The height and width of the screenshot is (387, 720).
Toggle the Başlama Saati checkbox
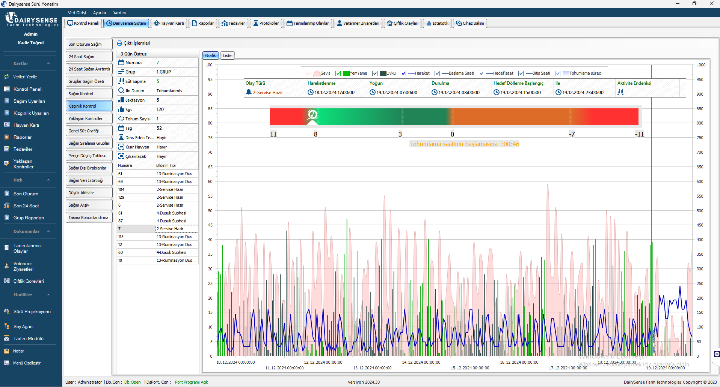point(437,73)
